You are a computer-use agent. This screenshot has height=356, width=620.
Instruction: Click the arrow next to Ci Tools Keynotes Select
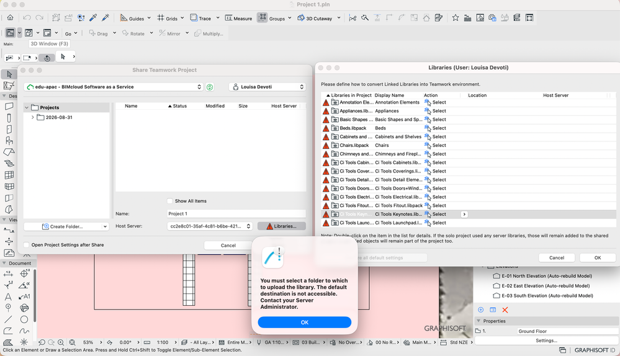pos(464,214)
